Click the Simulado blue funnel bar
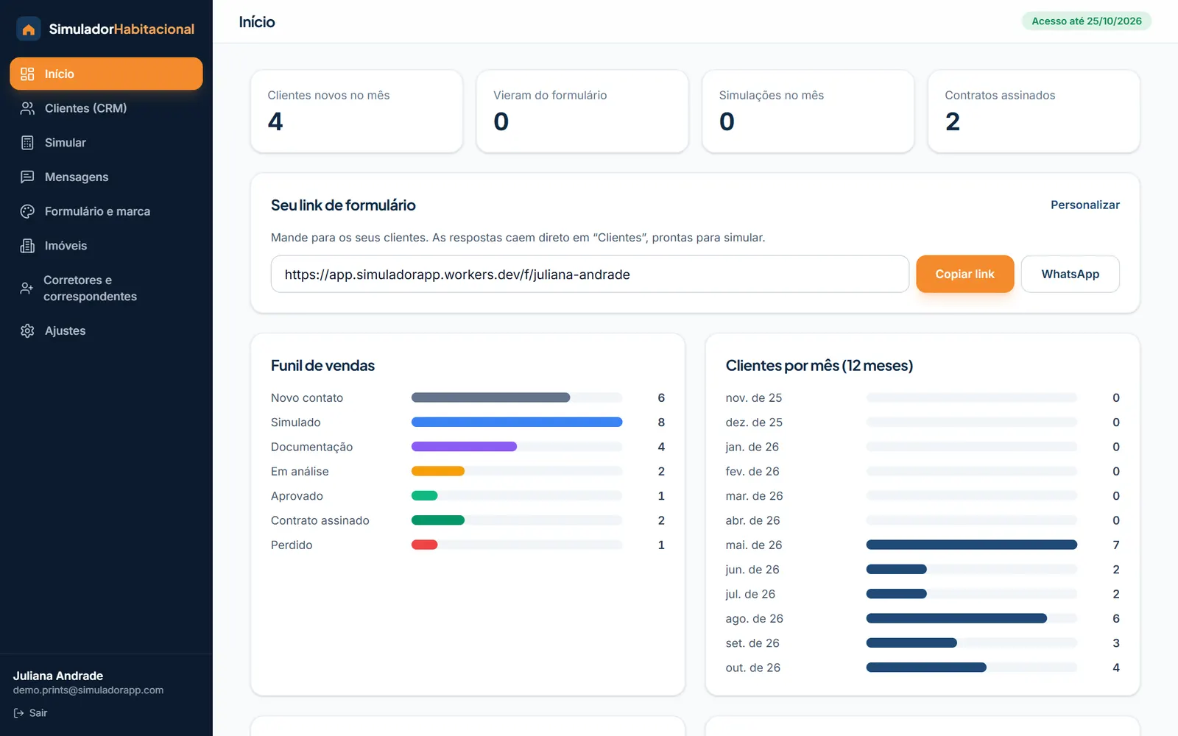Viewport: 1178px width, 736px height. (x=517, y=422)
